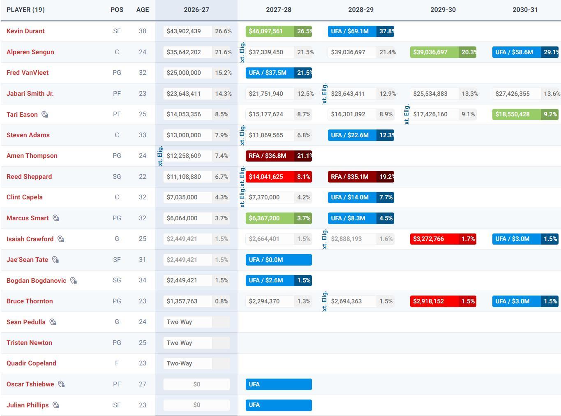Open the Tristen Newton link
The width and height of the screenshot is (561, 416).
[x=29, y=343]
